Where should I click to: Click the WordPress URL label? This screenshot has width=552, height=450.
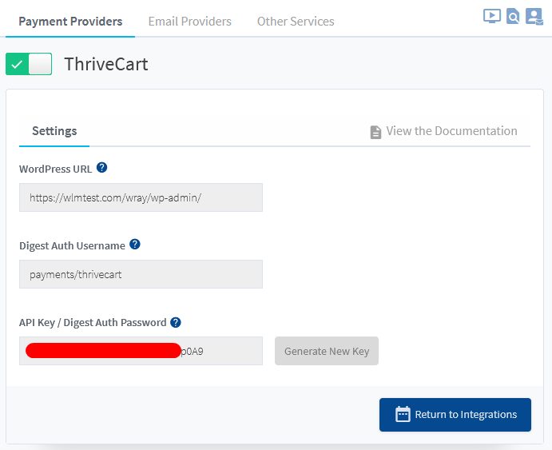point(56,169)
